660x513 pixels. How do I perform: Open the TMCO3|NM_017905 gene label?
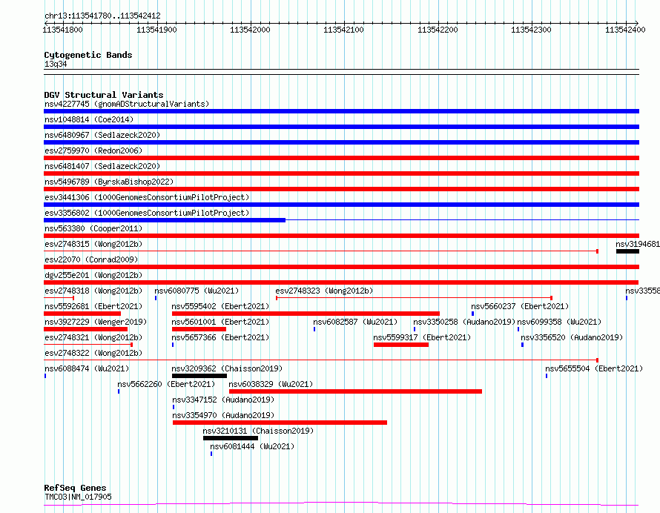point(78,497)
